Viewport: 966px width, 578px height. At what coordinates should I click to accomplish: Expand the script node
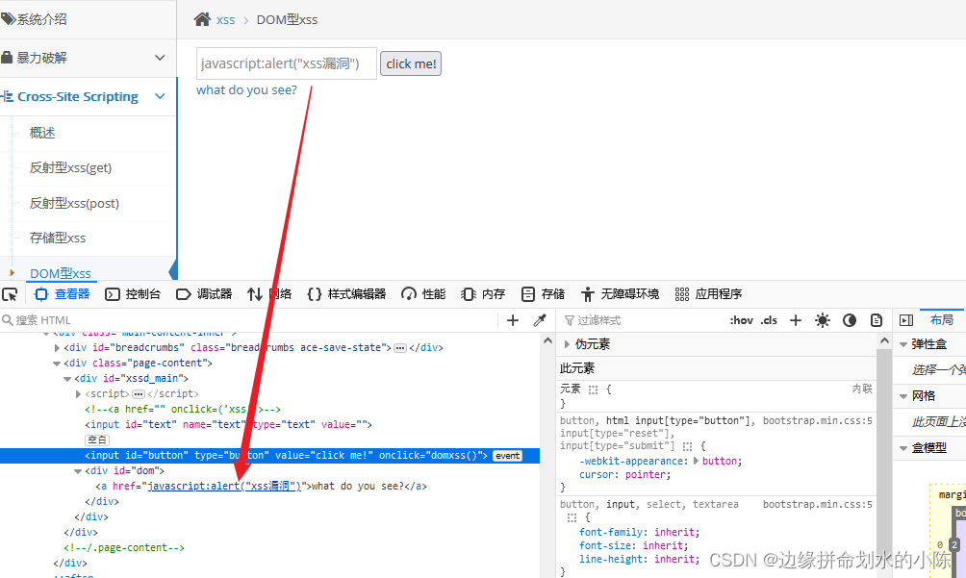point(78,394)
